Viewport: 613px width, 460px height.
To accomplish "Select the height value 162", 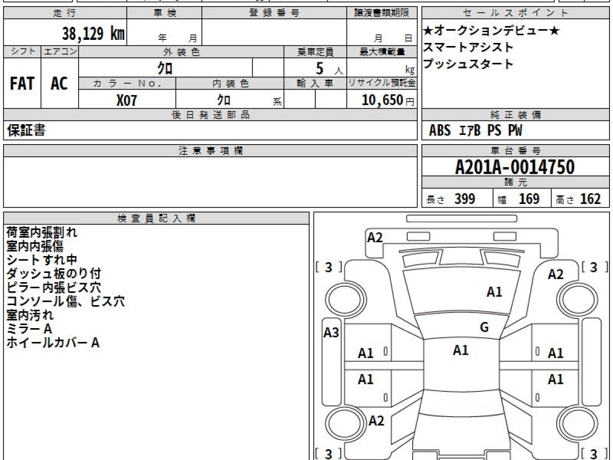I will [x=590, y=199].
